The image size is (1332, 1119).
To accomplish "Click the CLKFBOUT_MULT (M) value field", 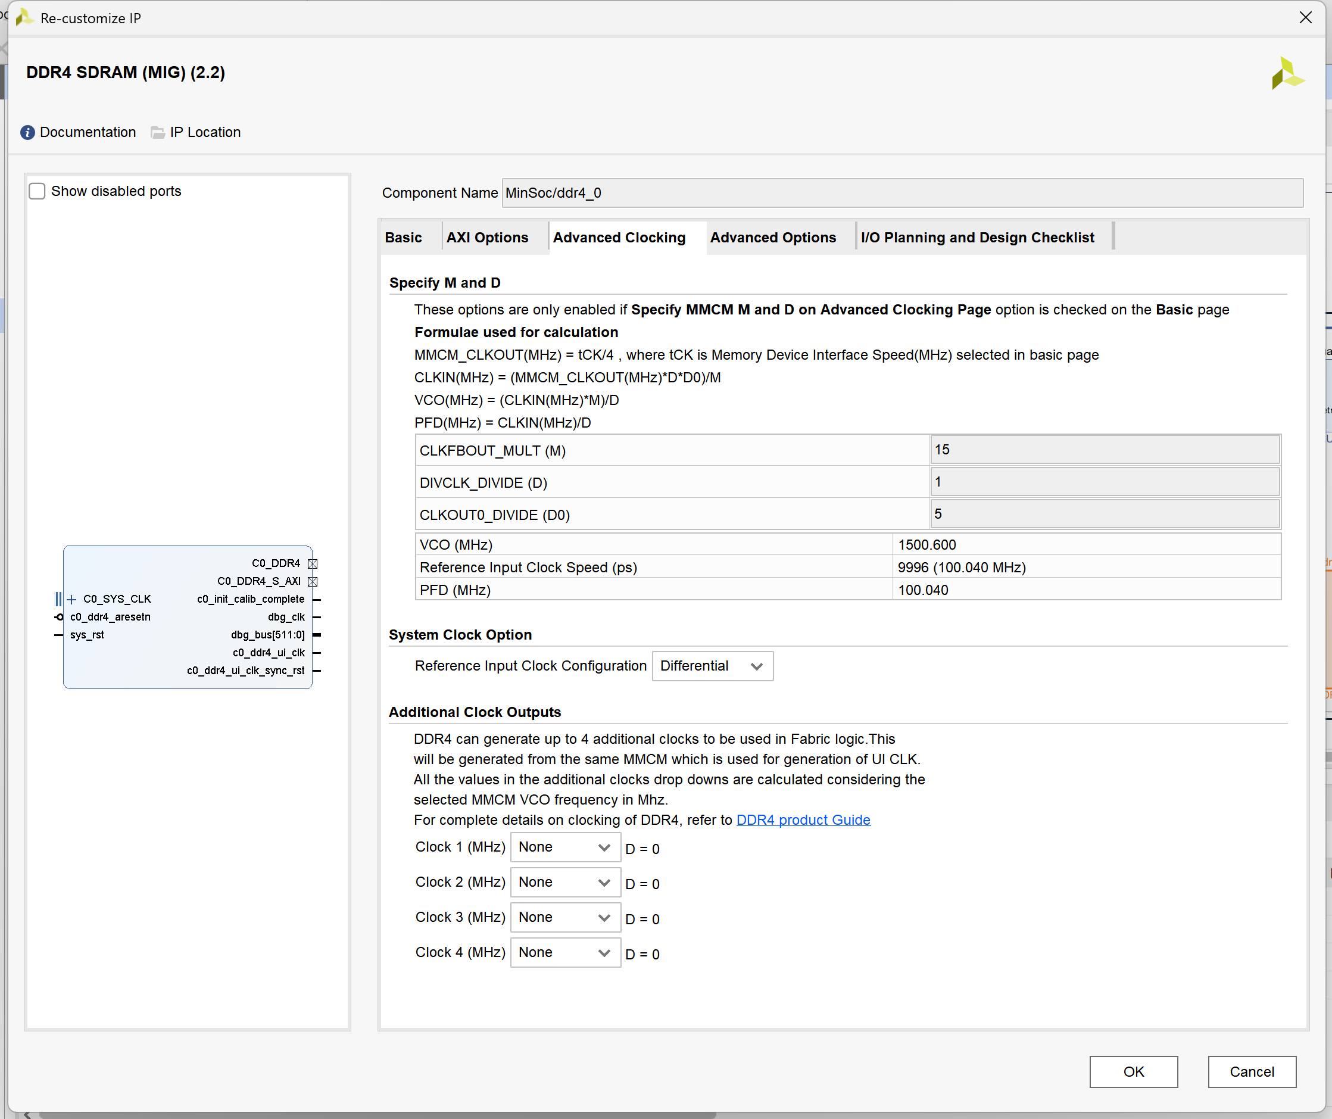I will (1105, 450).
